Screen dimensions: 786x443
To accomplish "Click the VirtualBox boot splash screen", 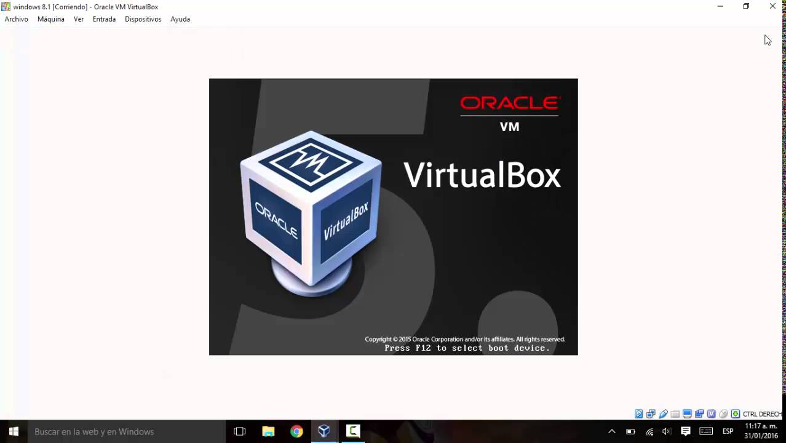I will click(394, 217).
